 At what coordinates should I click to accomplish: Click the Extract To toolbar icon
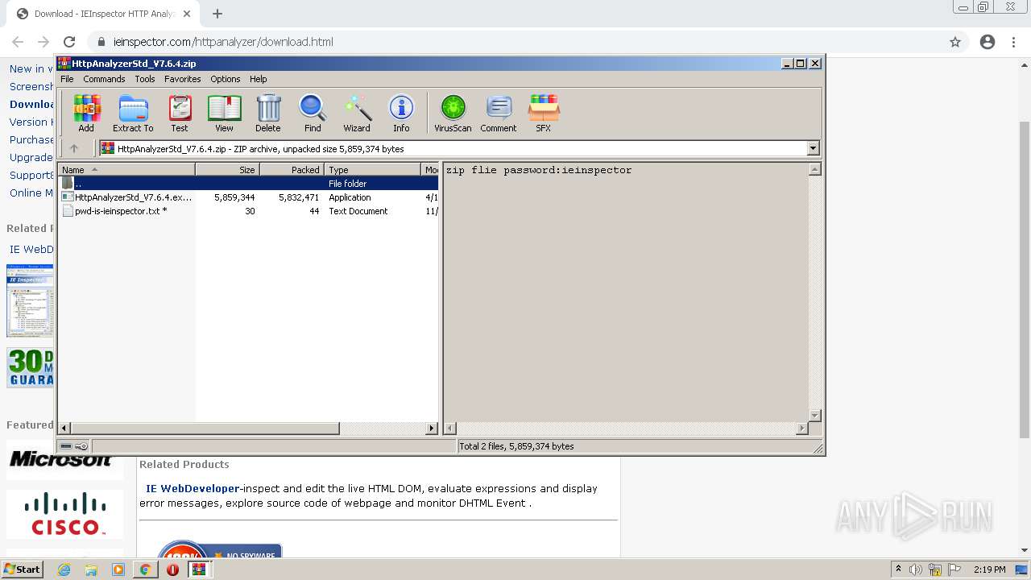tap(133, 113)
